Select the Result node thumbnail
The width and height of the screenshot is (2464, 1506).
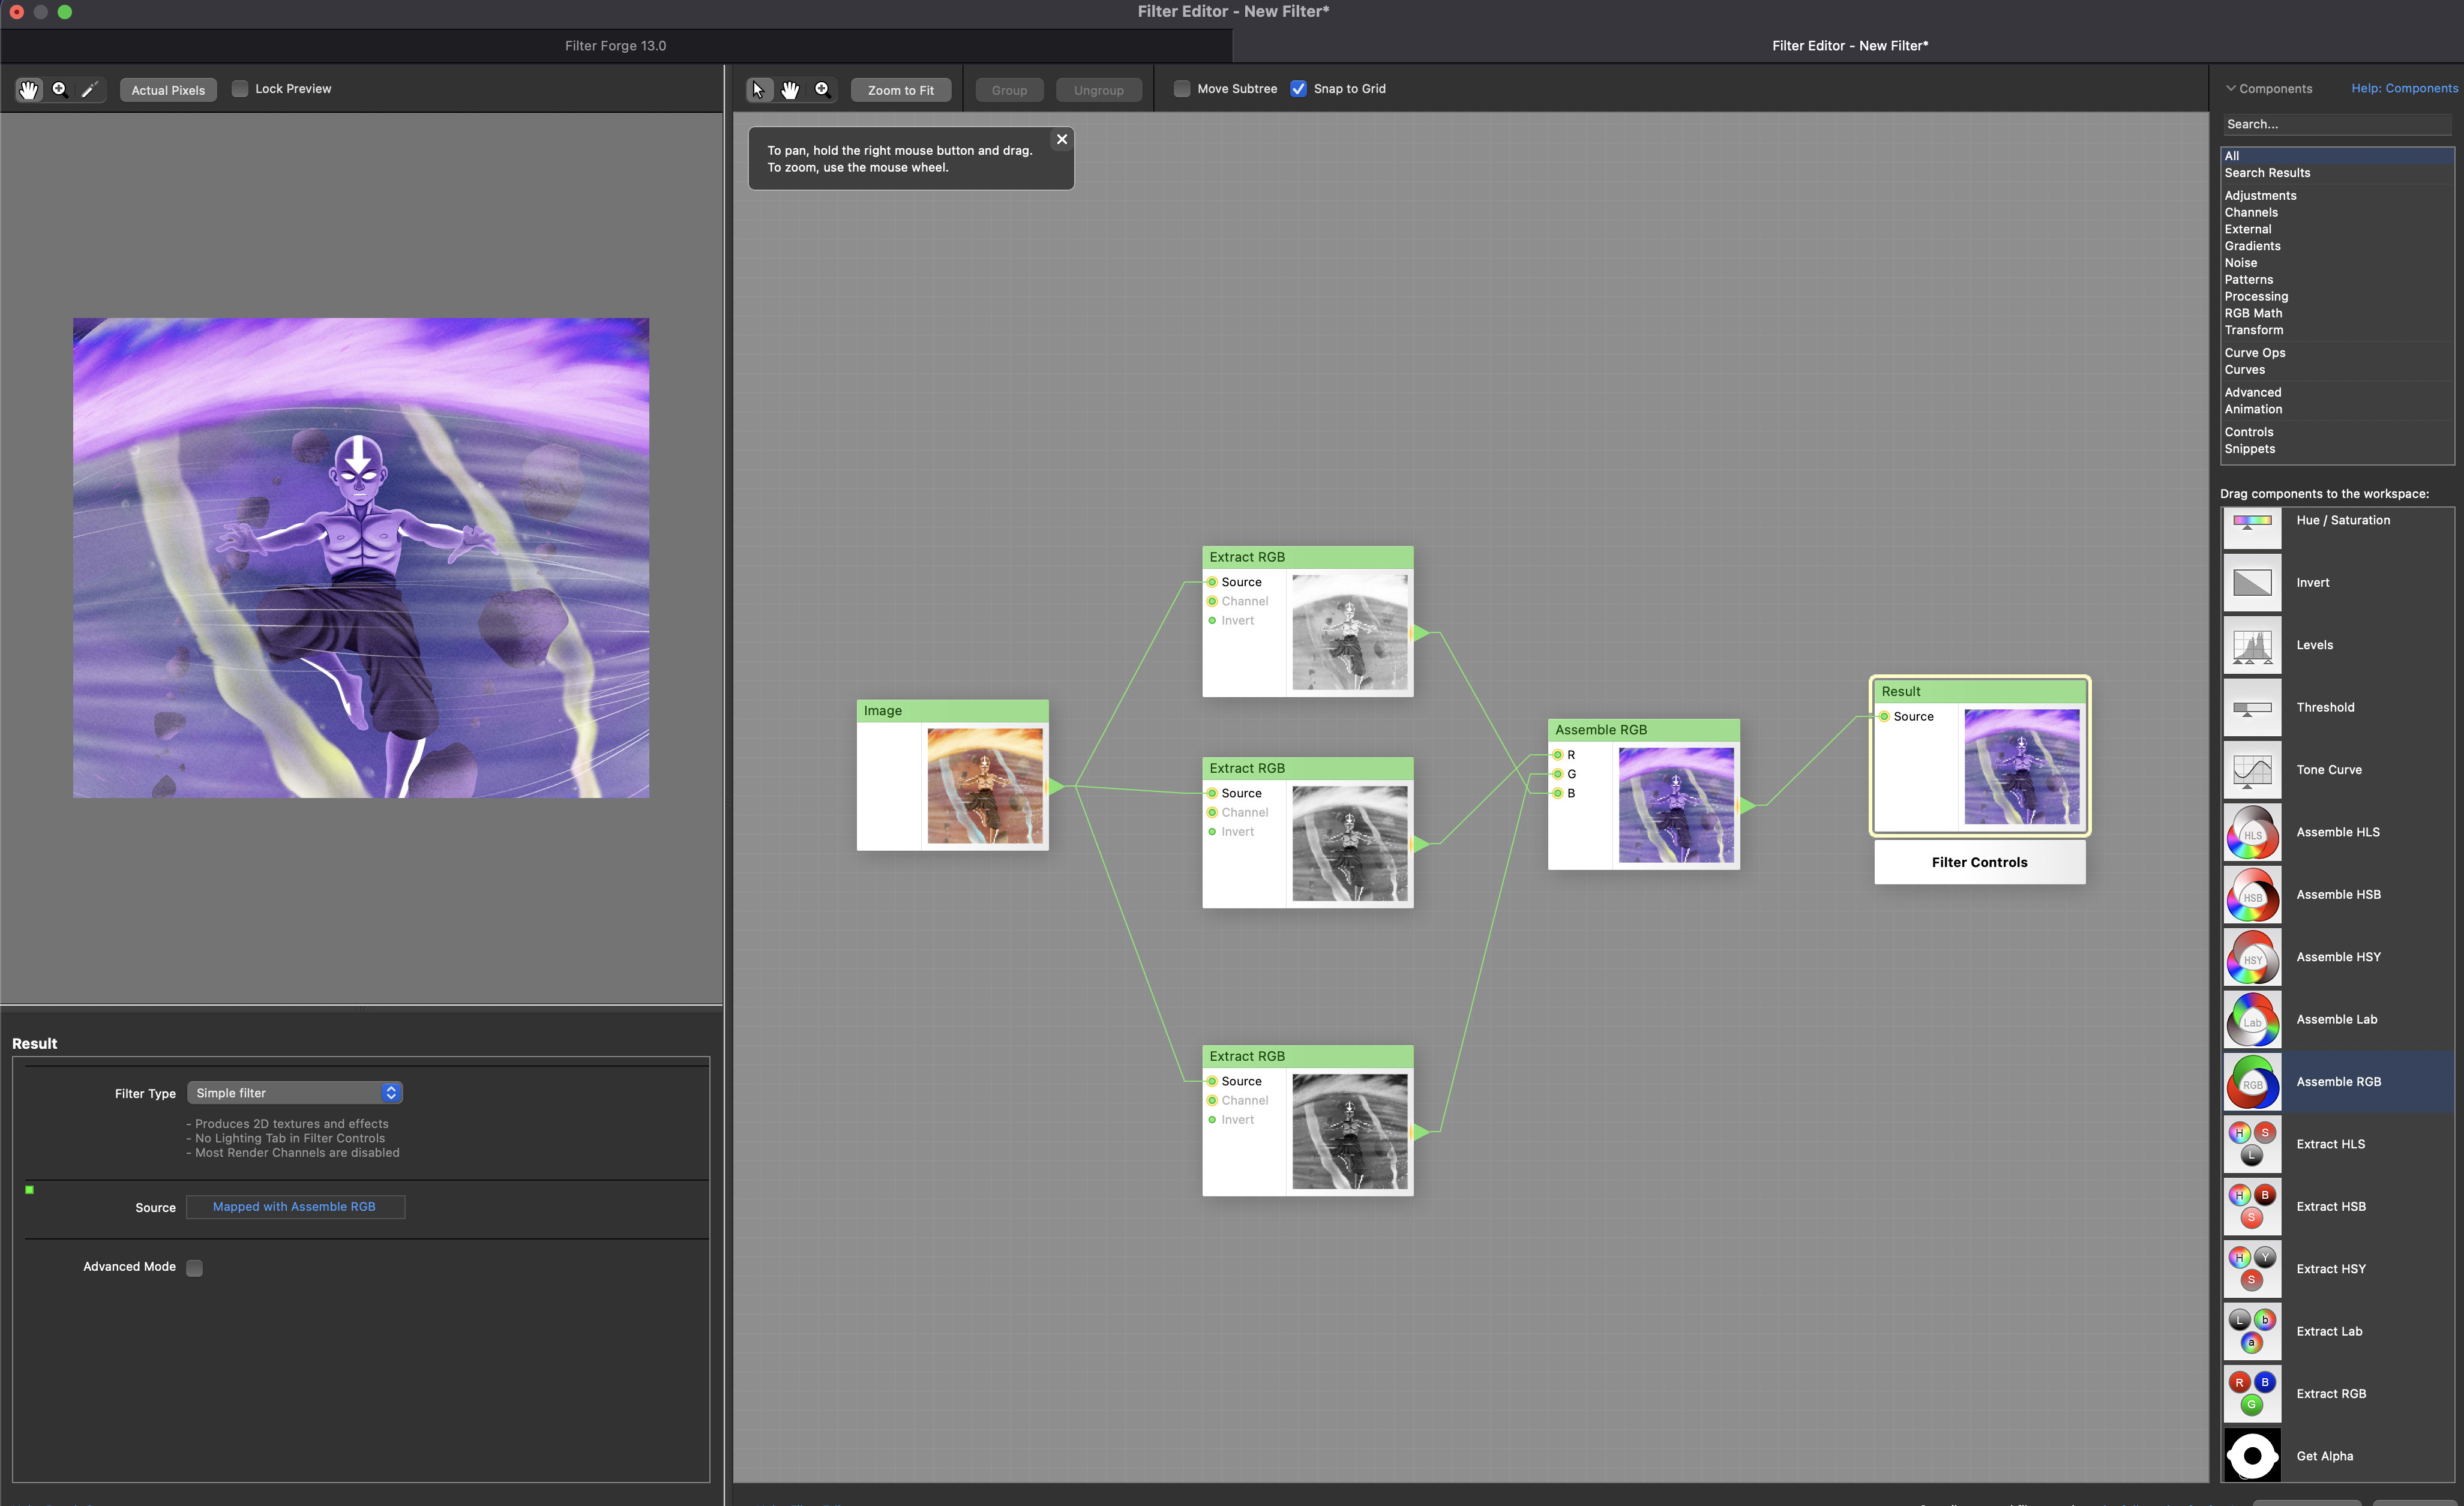tap(2021, 767)
